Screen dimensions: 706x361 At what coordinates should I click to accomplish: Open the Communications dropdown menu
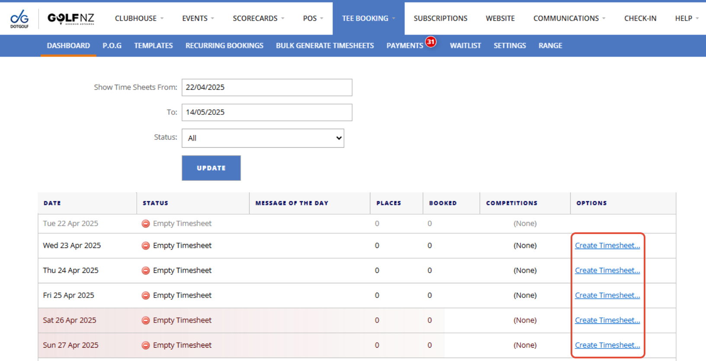pyautogui.click(x=569, y=19)
